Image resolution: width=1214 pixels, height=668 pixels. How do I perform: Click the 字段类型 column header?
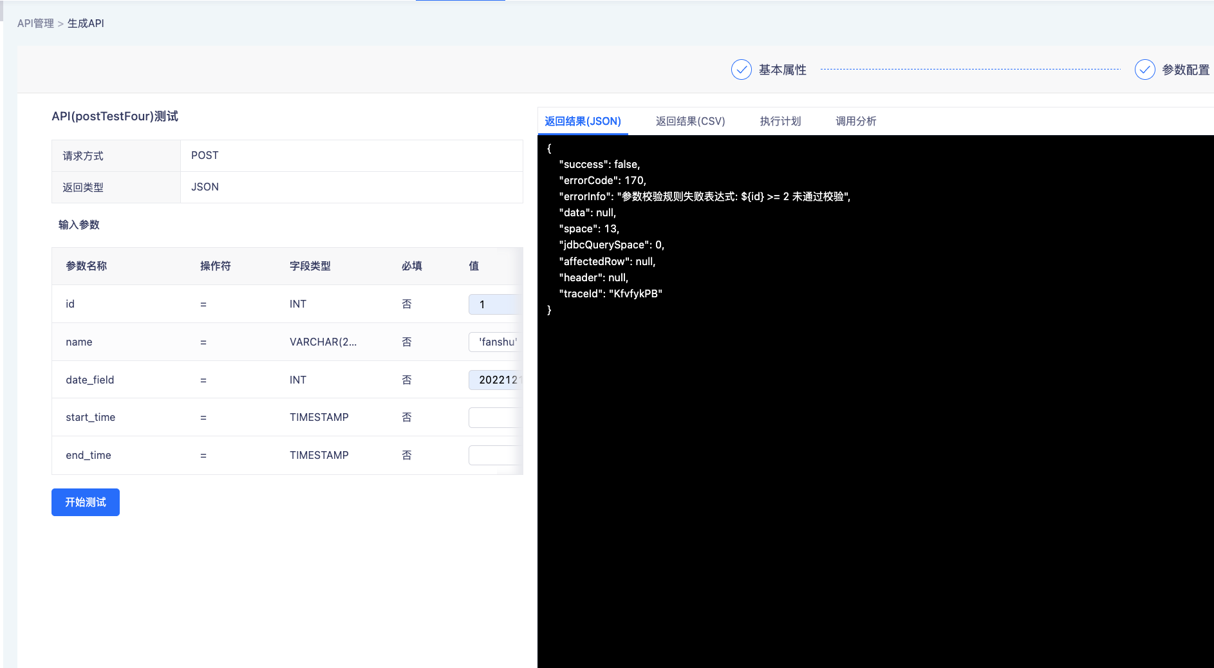(x=310, y=266)
